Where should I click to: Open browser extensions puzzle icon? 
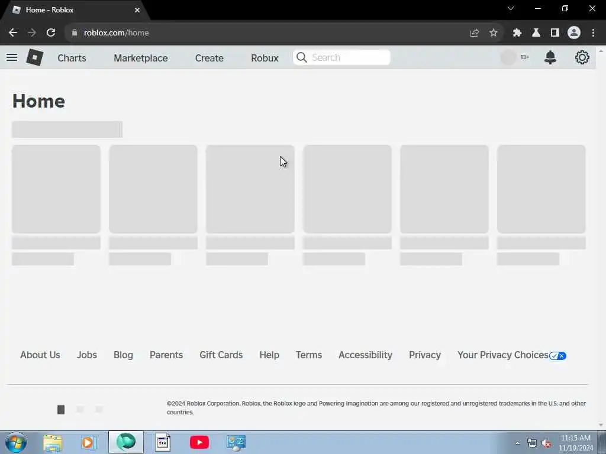click(x=517, y=33)
